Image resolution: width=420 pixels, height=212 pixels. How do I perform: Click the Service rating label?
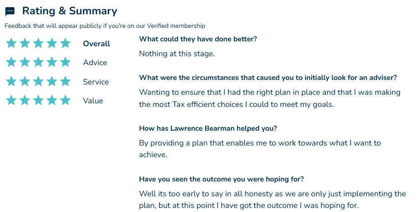96,82
